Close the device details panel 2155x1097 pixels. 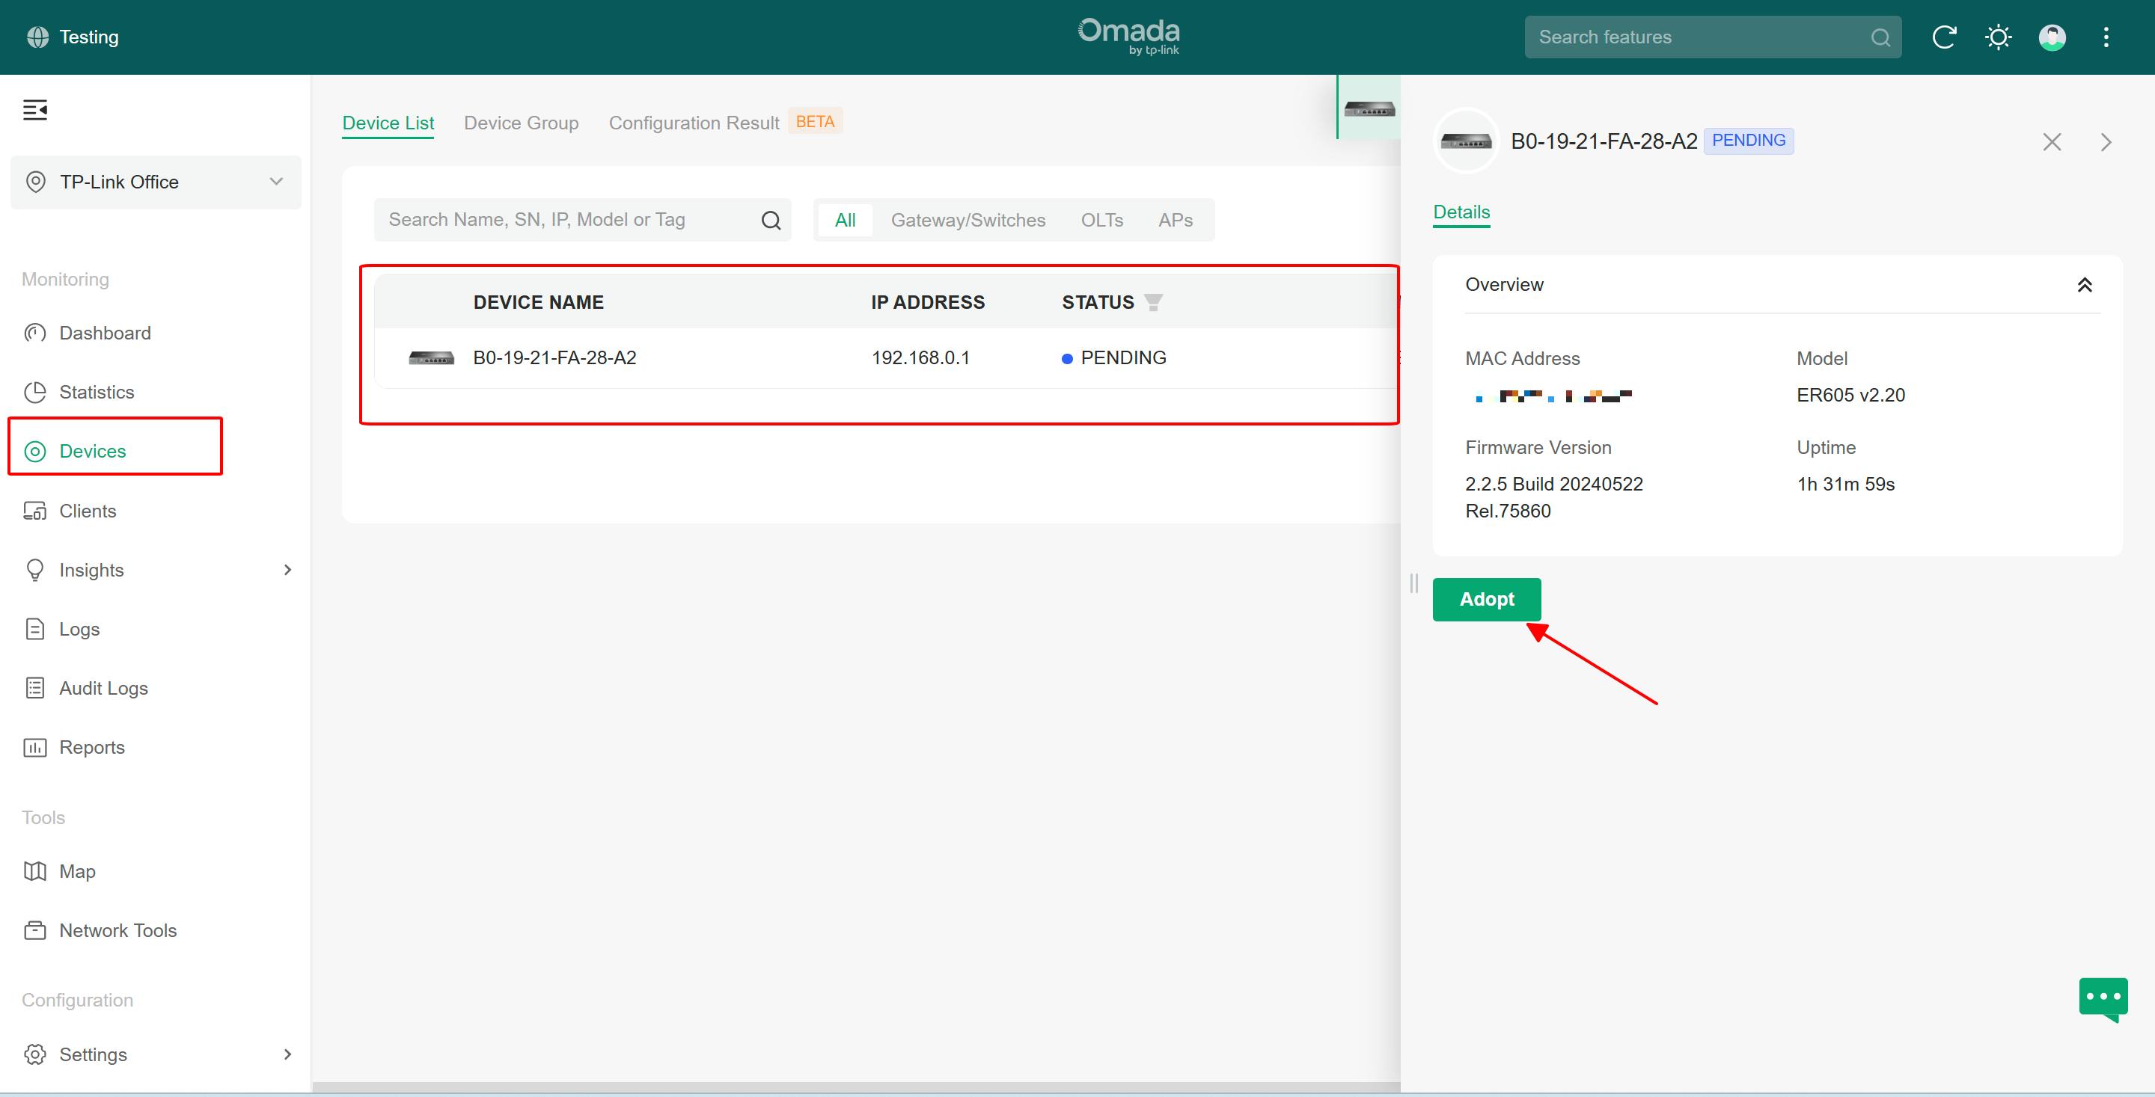pos(2051,142)
